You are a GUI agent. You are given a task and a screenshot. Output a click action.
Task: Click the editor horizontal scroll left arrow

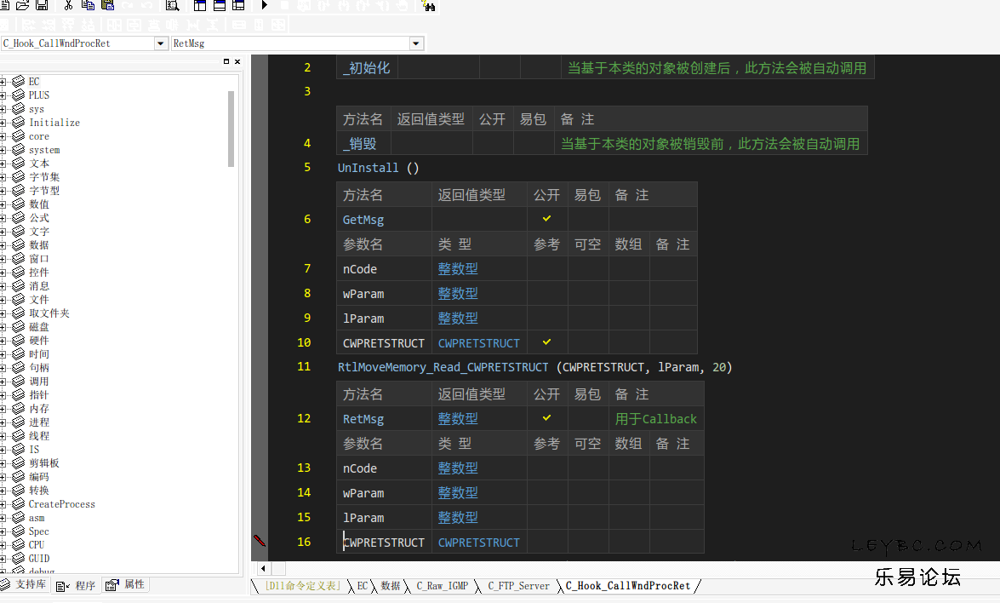(263, 568)
